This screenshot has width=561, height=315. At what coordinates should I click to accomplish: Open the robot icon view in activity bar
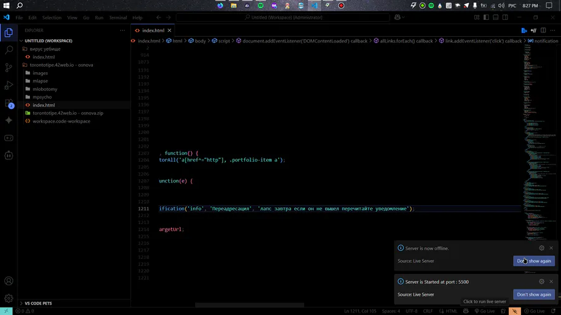pos(9,156)
